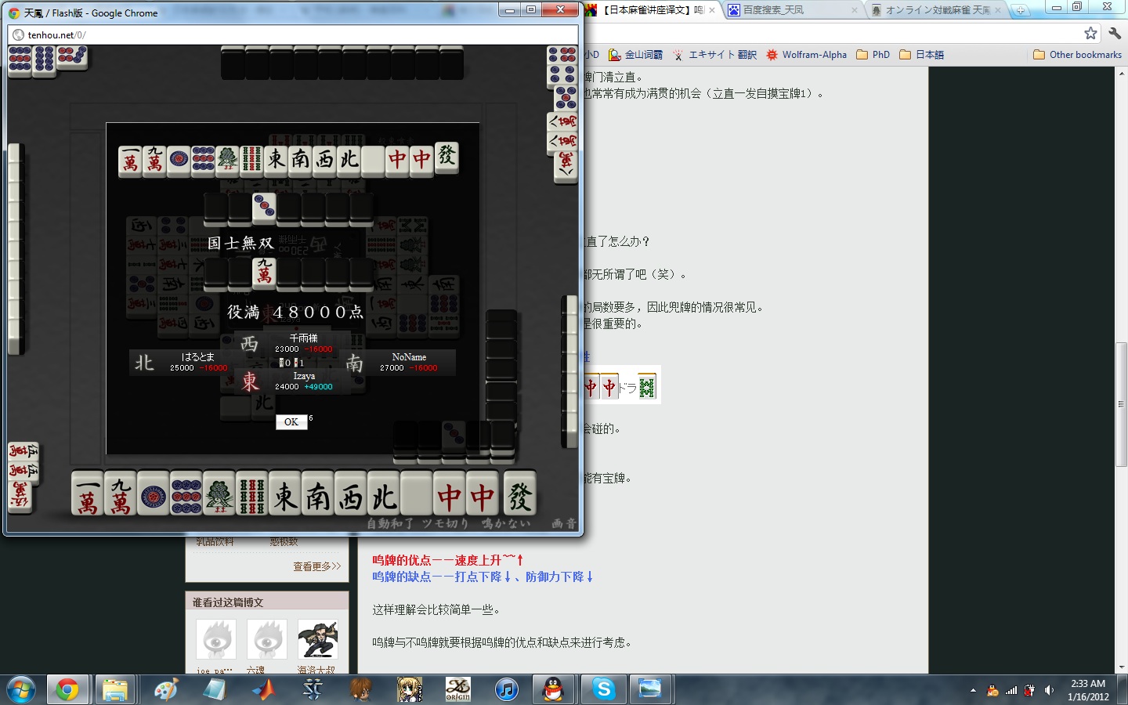The image size is (1128, 705).
Task: Select the one-bamboo bird tile in bottom hand
Action: (219, 493)
